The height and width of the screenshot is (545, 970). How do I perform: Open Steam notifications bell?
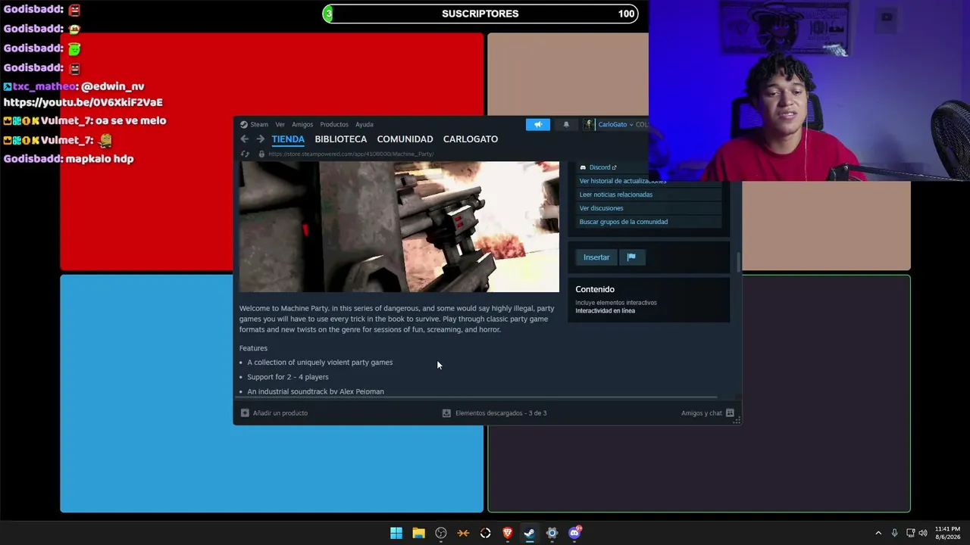click(566, 124)
